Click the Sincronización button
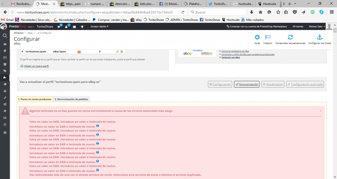Screen dimensions: 337x179 [x=247, y=84]
